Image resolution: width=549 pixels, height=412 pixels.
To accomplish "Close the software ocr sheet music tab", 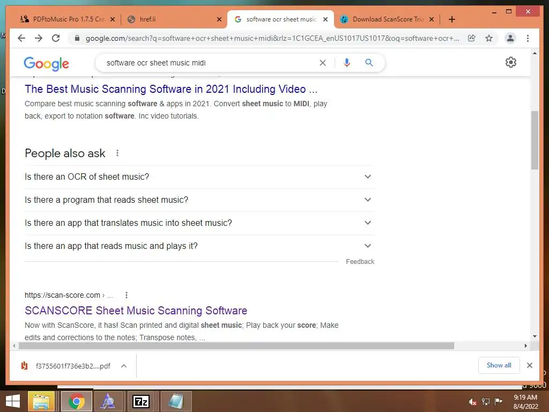I will 325,19.
